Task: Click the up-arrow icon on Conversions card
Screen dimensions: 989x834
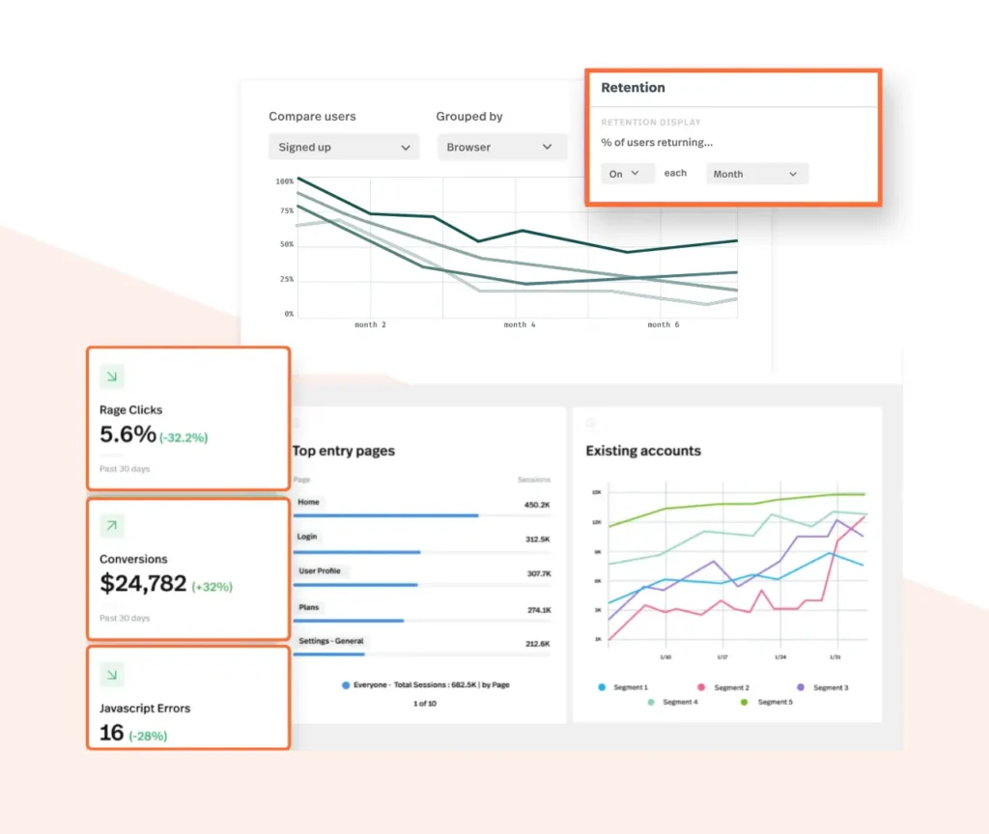Action: point(112,526)
